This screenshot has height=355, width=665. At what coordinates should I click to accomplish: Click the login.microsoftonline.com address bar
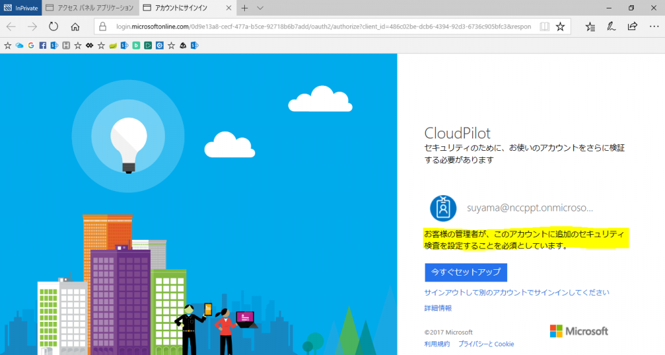[x=323, y=27]
